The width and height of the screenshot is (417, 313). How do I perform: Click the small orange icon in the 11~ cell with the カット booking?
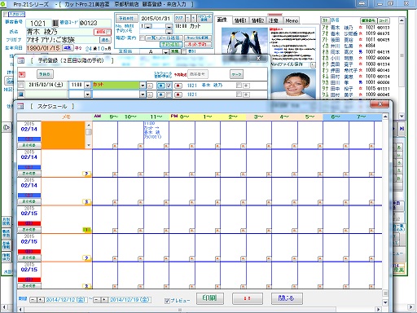click(x=166, y=146)
